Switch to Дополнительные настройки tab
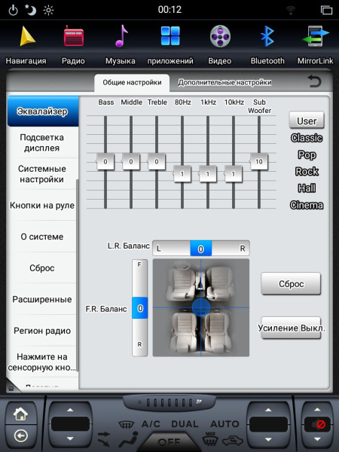The height and width of the screenshot is (452, 339). [x=224, y=83]
